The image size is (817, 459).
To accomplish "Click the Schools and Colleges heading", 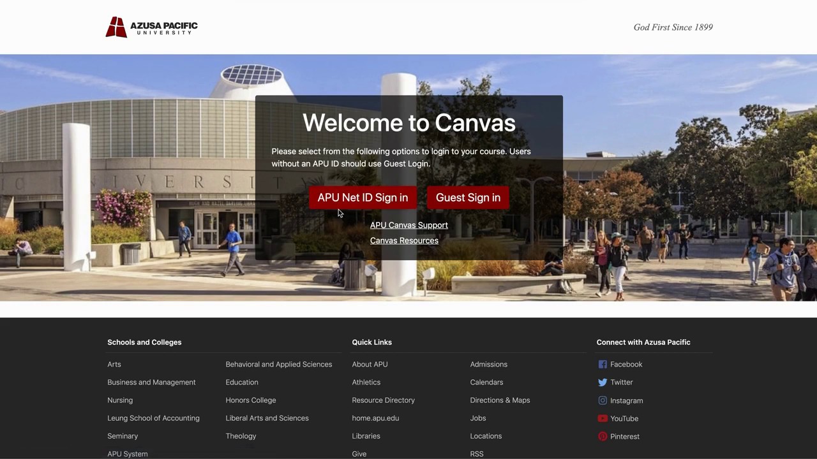I will tap(144, 342).
